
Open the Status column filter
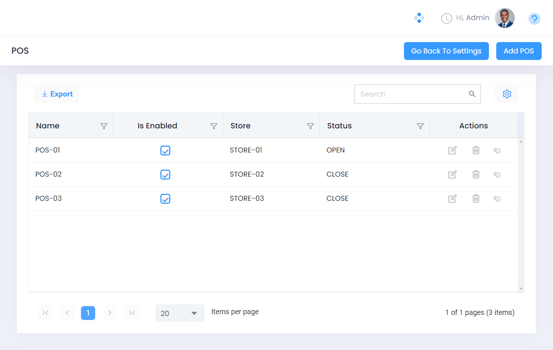(420, 126)
